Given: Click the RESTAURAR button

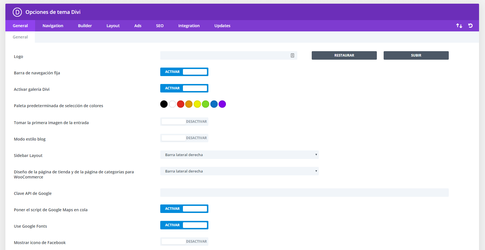Looking at the screenshot, I should [x=344, y=55].
